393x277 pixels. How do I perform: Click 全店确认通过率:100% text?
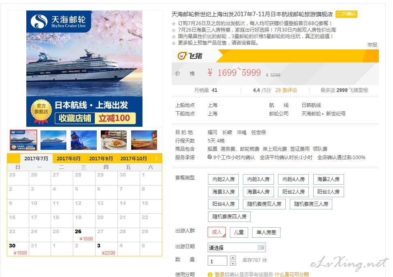pyautogui.click(x=341, y=158)
